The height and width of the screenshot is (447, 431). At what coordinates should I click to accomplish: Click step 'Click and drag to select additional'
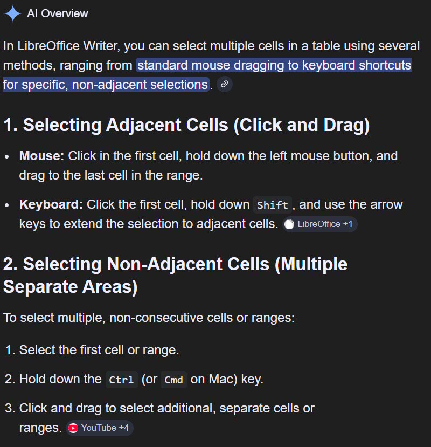[166, 409]
